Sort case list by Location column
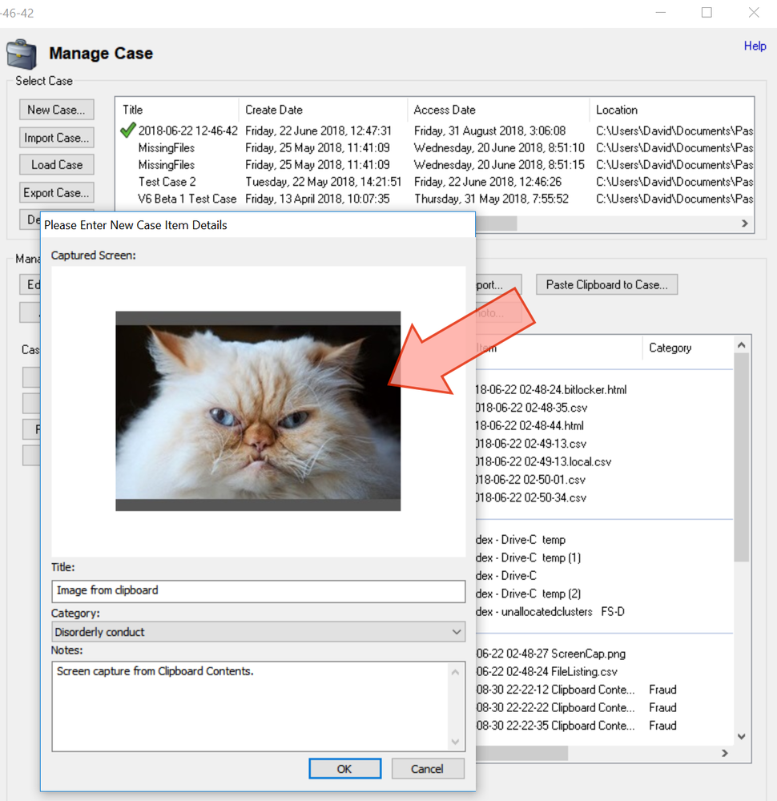This screenshot has height=801, width=777. [671, 110]
